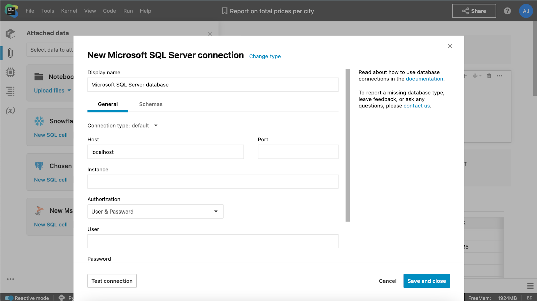The height and width of the screenshot is (301, 537).
Task: Click the Select data to attach field
Action: click(50, 50)
